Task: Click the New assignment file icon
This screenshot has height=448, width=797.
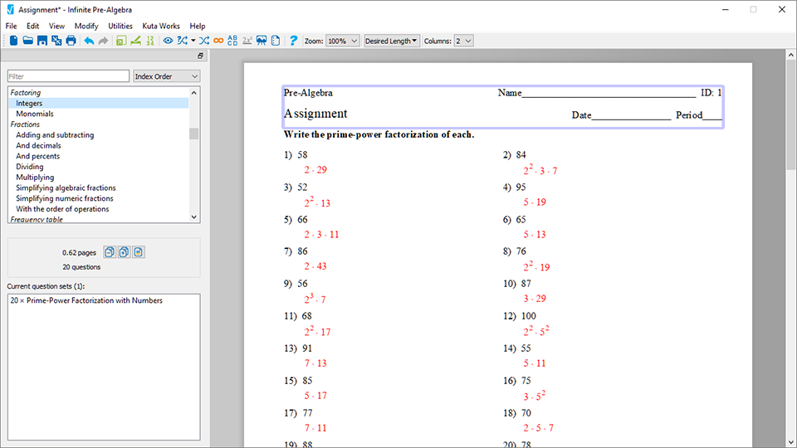Action: tap(13, 41)
